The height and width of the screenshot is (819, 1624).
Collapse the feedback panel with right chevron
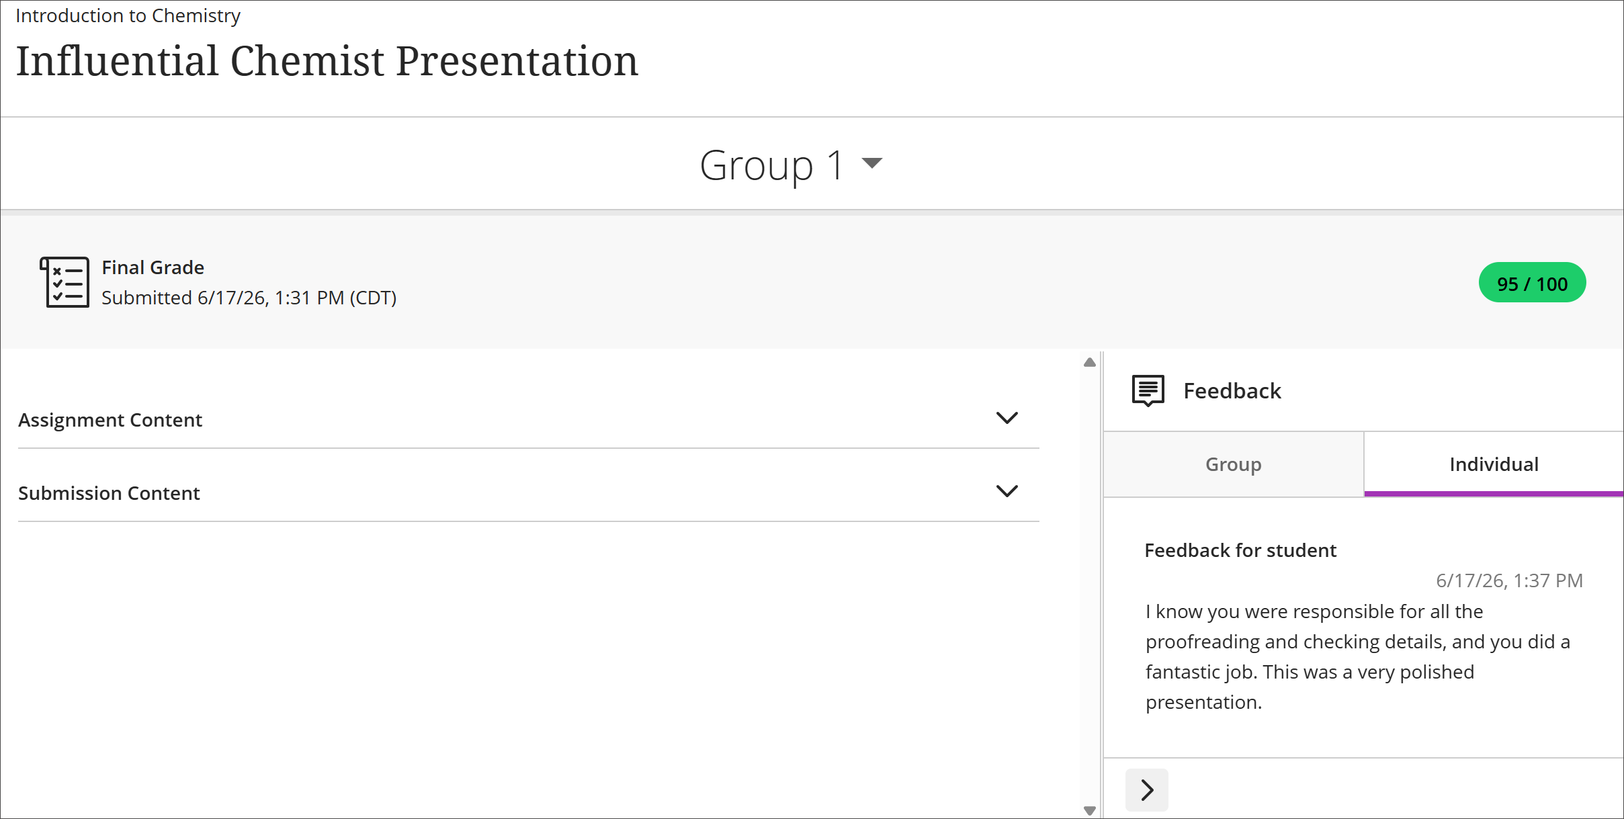1147,790
